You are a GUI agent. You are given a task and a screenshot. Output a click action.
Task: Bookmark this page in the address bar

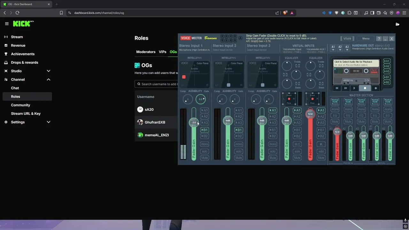61,13
